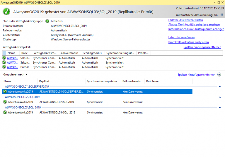225x157 pixels.
Task: Click status icon of second Sekundär replica row
Action: pos(4,62)
